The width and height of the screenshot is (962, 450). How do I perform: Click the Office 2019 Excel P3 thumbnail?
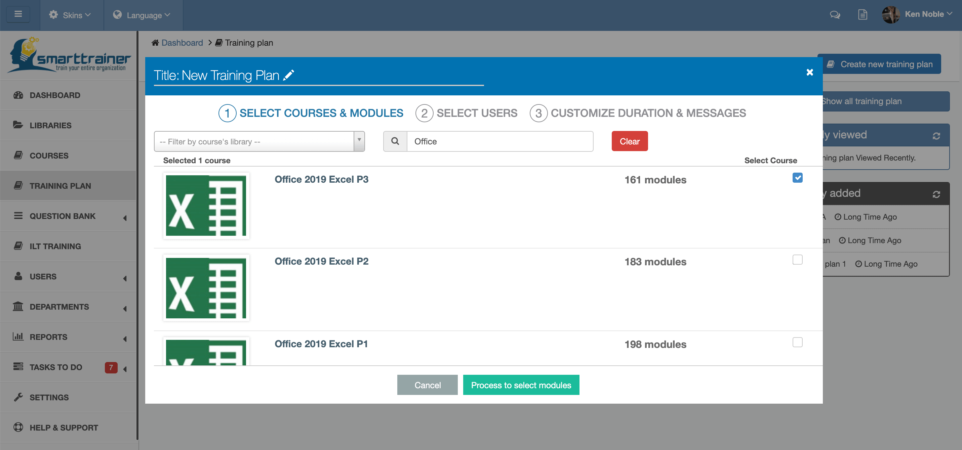point(206,206)
